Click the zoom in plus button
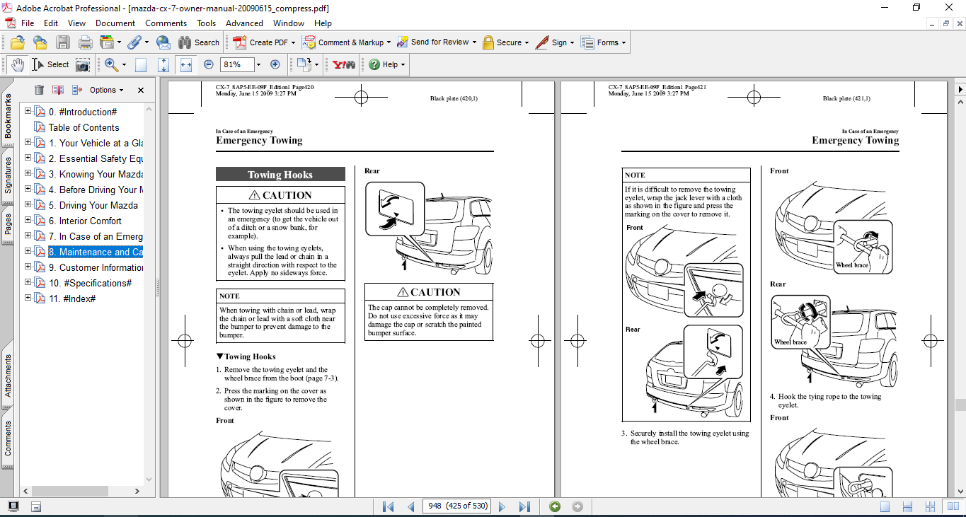The image size is (966, 517). [x=275, y=64]
